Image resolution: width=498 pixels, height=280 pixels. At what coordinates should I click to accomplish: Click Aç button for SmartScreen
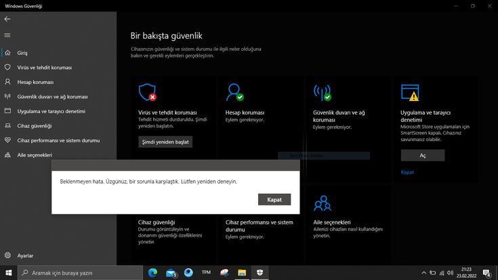423,155
